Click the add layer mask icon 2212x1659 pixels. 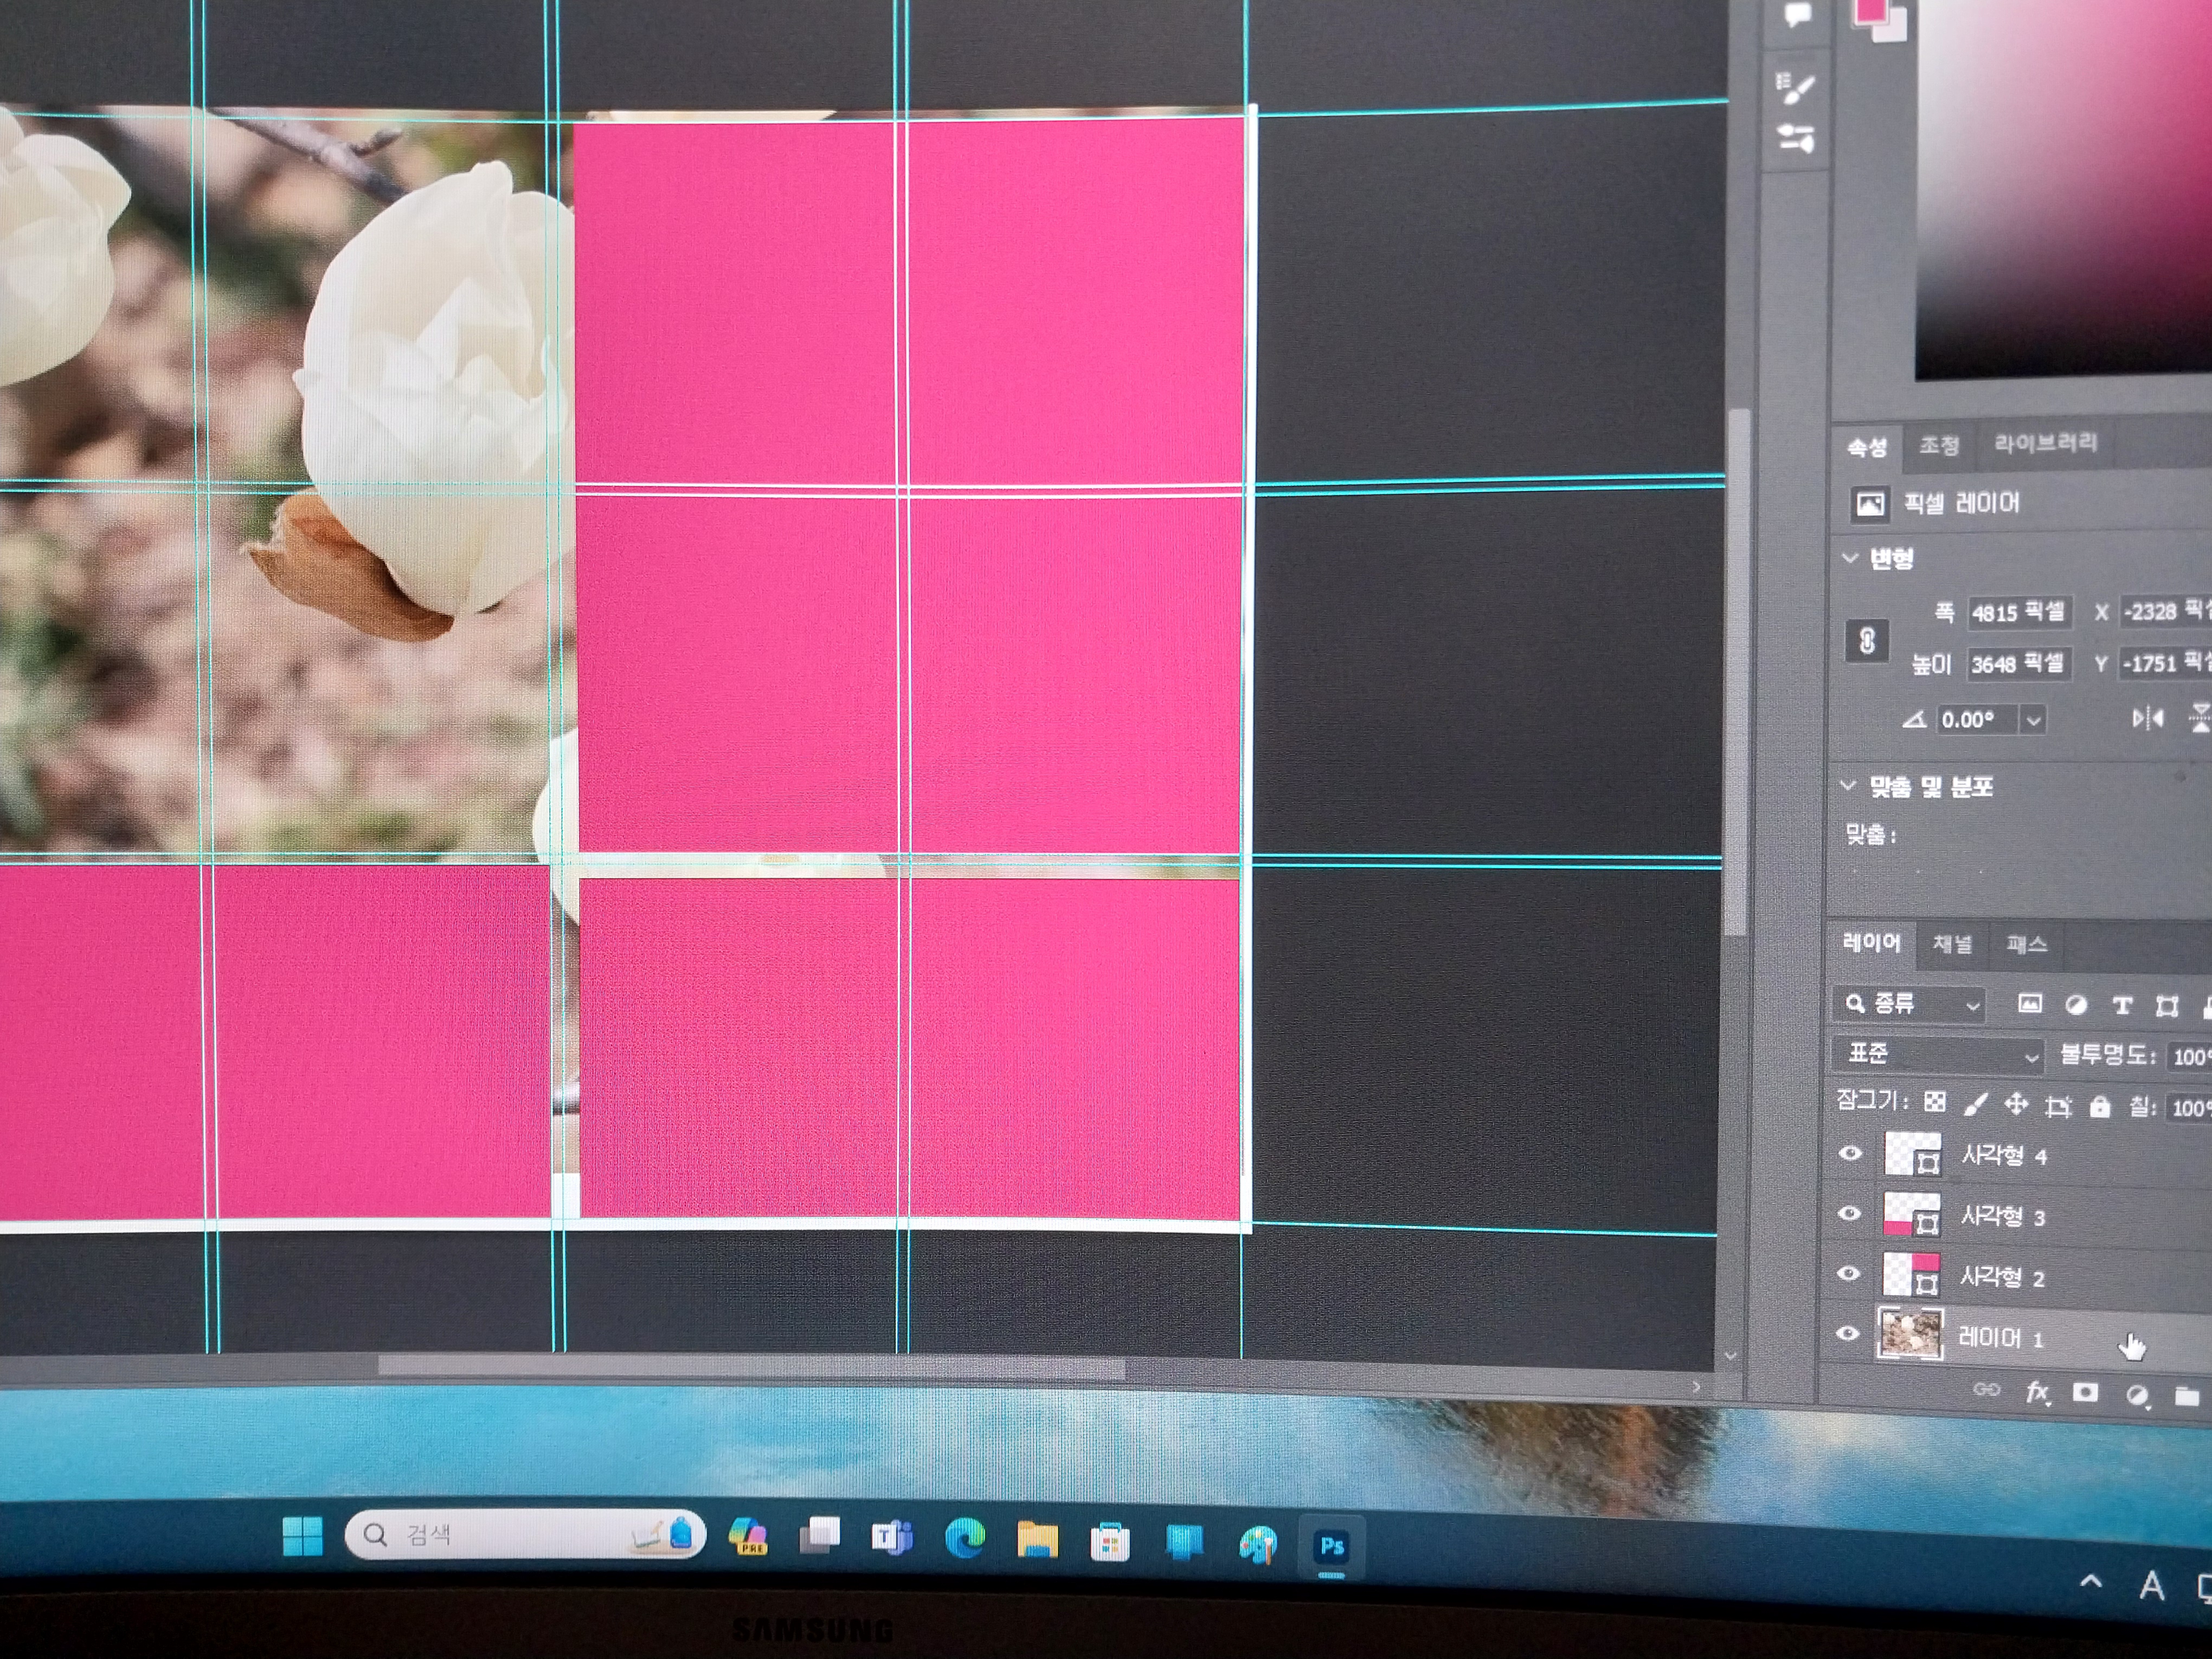point(2085,1393)
